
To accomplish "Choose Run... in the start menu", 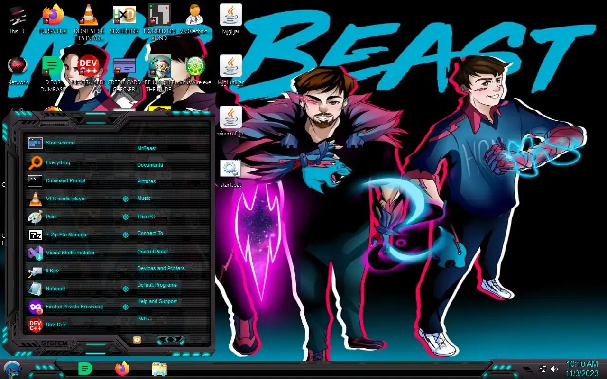I will click(144, 318).
